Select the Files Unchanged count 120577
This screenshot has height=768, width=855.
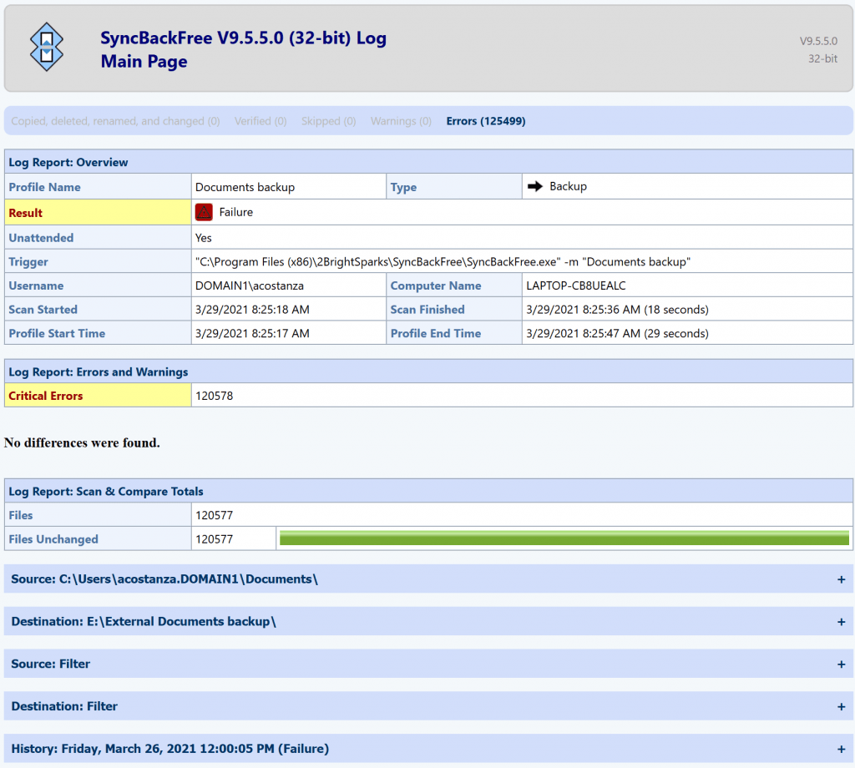pos(215,539)
